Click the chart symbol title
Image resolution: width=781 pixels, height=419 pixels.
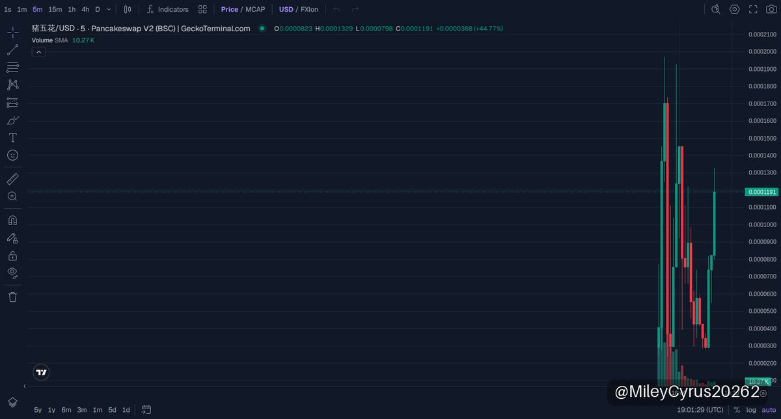[141, 29]
